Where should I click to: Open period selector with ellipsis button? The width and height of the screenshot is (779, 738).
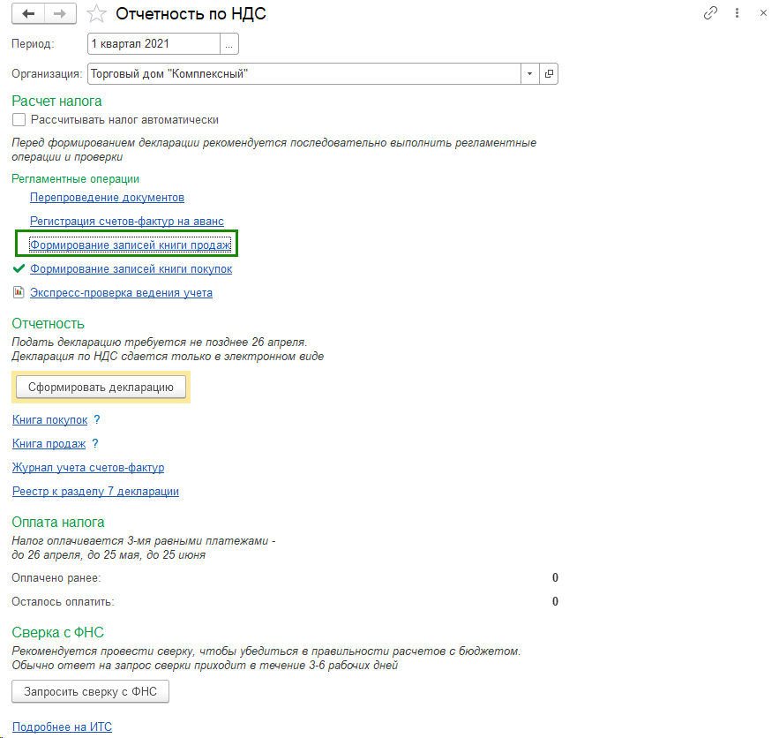coord(229,43)
